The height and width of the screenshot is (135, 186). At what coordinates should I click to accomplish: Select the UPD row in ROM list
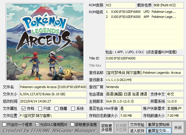click(x=144, y=12)
